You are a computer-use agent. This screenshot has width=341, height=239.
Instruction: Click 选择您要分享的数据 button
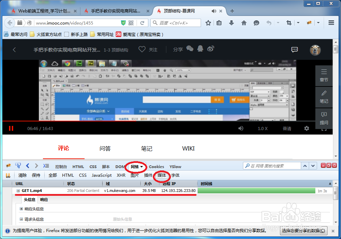pos(304,231)
